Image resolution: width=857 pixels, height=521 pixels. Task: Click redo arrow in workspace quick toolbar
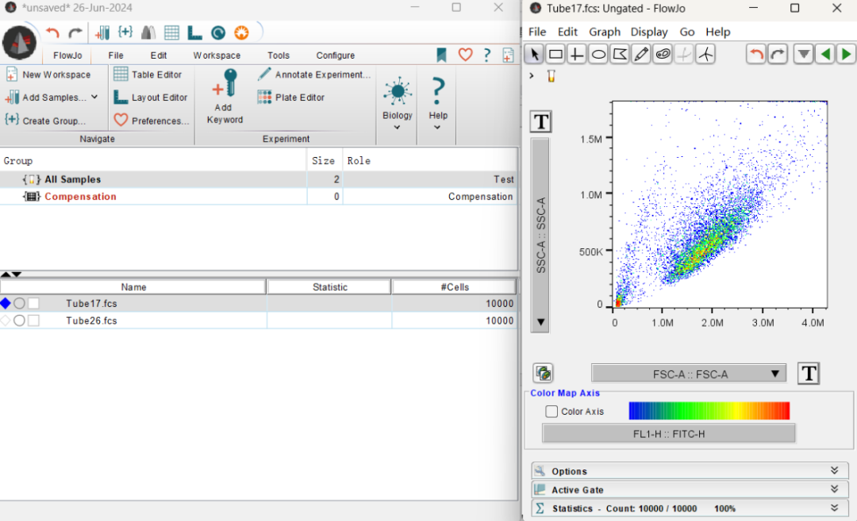(x=75, y=33)
